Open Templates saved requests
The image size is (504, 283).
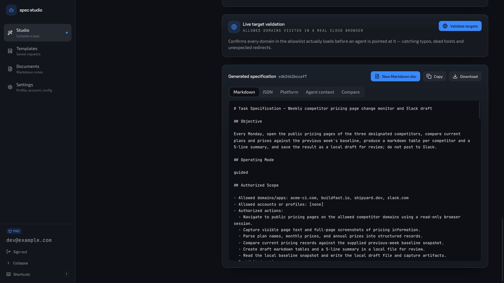pyautogui.click(x=37, y=51)
